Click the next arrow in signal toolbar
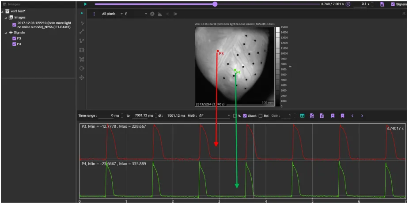This screenshot has height=204, width=409. (x=362, y=116)
